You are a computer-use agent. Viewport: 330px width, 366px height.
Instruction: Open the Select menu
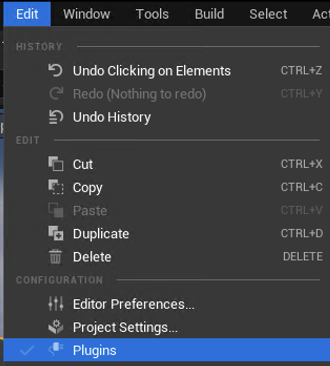point(268,14)
